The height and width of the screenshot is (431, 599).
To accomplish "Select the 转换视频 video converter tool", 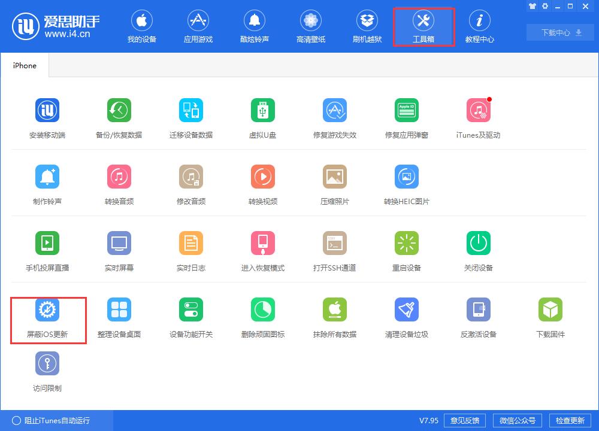I will [x=263, y=183].
